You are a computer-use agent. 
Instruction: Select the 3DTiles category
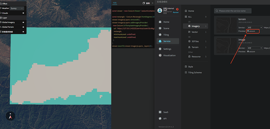coord(195,41)
